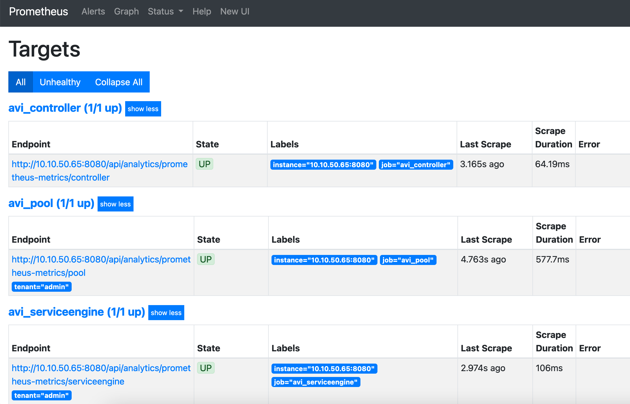
Task: Click the Error column header in avi_serviceengine table
Action: [590, 348]
